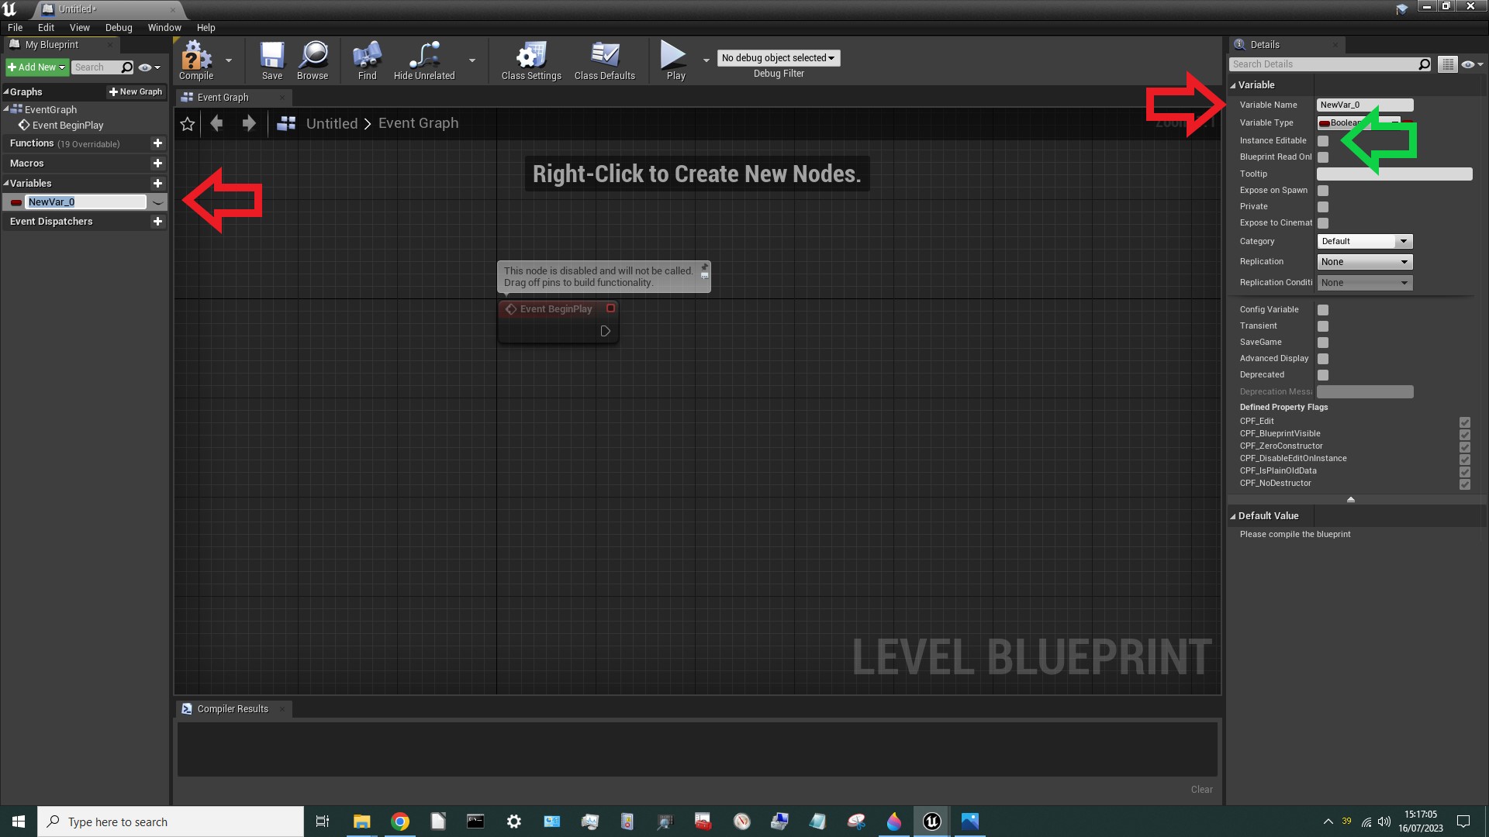This screenshot has height=837, width=1489.
Task: Add new macro with plus icon
Action: [x=157, y=164]
